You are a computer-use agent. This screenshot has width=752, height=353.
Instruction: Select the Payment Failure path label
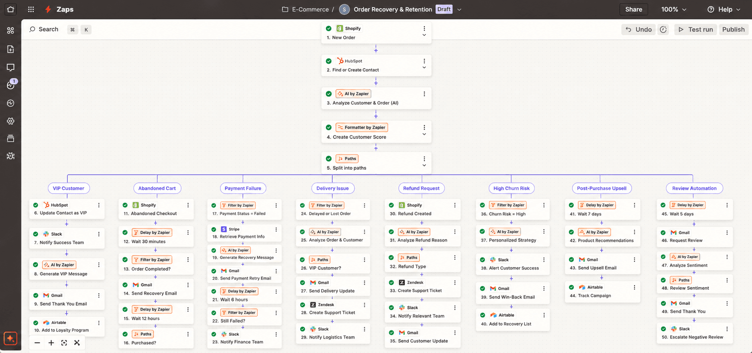pos(243,188)
